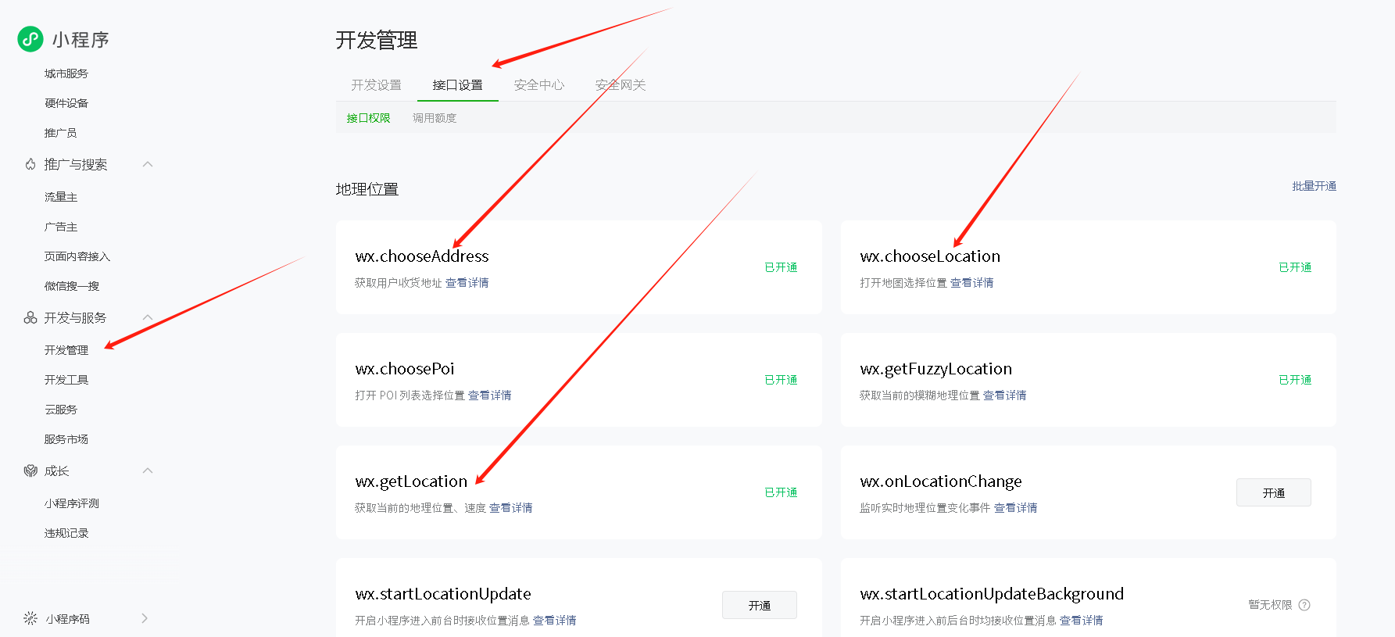Open 查看详情 for wx.chooseAddress

tap(467, 283)
